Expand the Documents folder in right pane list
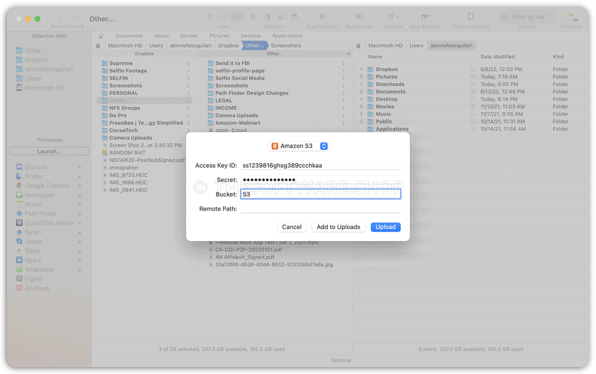Image resolution: width=596 pixels, height=374 pixels. (x=361, y=91)
